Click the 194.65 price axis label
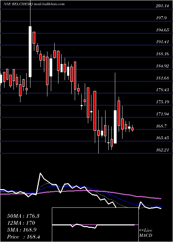173x242 pixels. (x=162, y=30)
